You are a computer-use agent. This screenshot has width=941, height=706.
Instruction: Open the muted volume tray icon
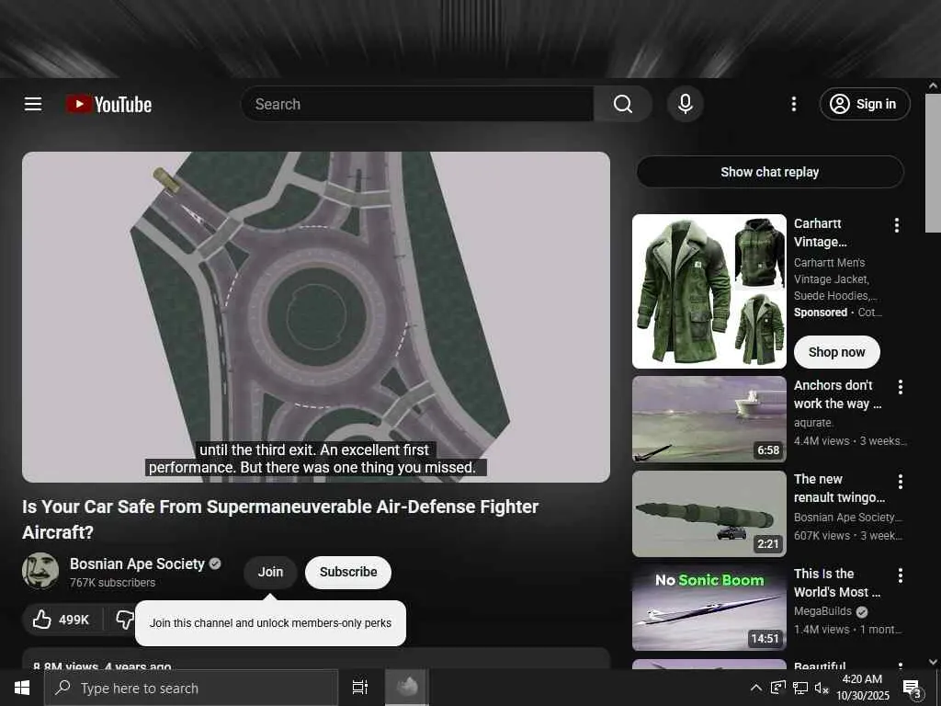822,688
